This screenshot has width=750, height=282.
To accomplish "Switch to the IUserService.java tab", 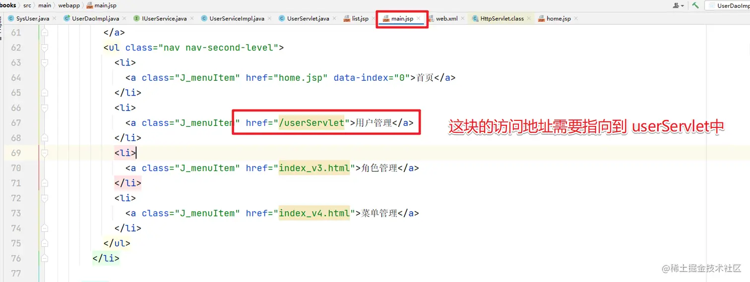I will (164, 18).
